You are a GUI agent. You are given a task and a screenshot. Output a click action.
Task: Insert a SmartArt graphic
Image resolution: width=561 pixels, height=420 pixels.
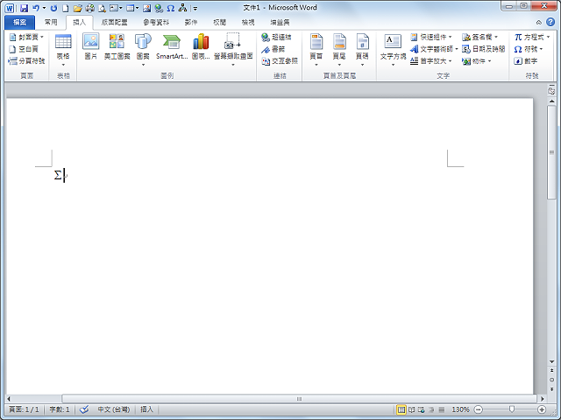[x=172, y=46]
